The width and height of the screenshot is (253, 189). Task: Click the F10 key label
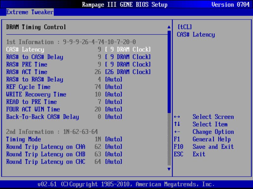[178, 147]
